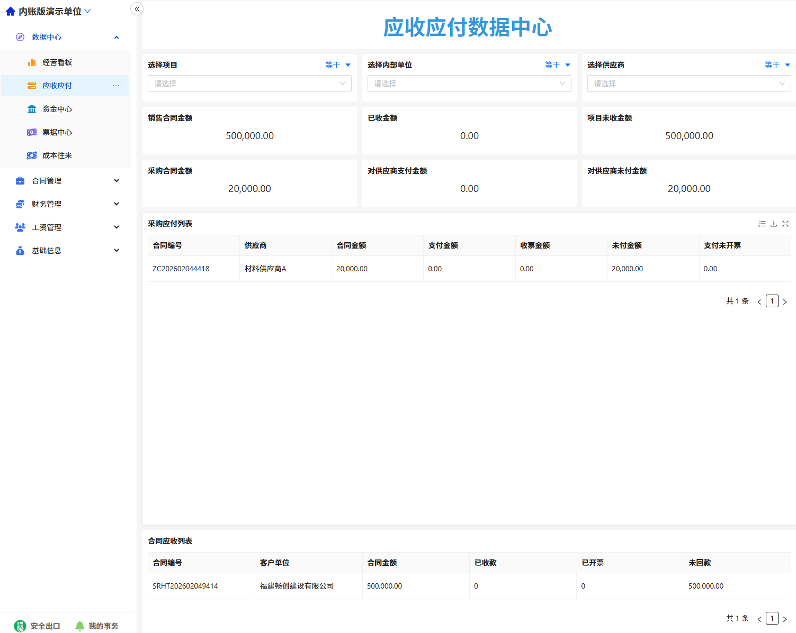Click customer 福建畅创建设有限公司 cell

(297, 586)
